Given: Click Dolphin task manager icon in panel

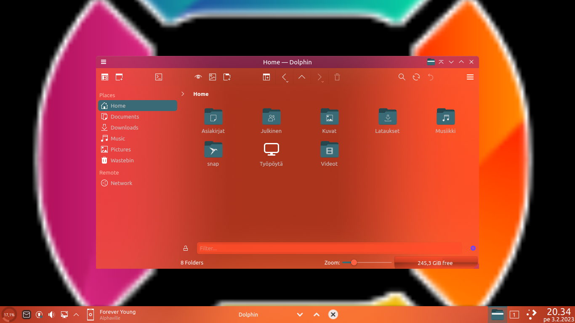Looking at the screenshot, I should [x=498, y=314].
